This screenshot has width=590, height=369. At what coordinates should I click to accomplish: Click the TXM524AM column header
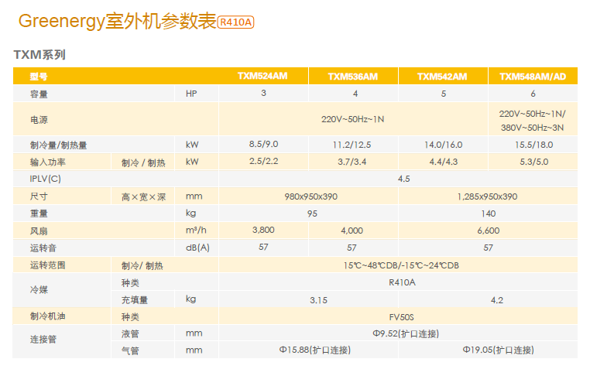coord(263,76)
